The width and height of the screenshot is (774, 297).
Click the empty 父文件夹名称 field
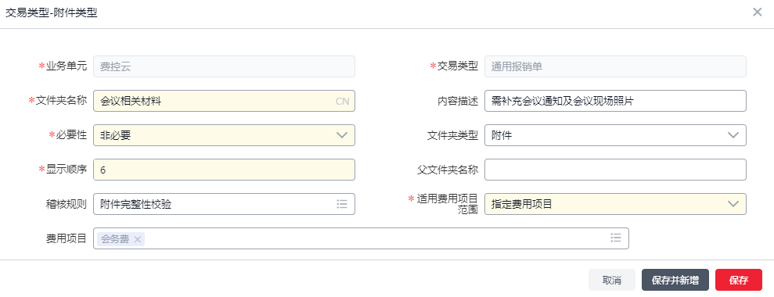click(615, 170)
